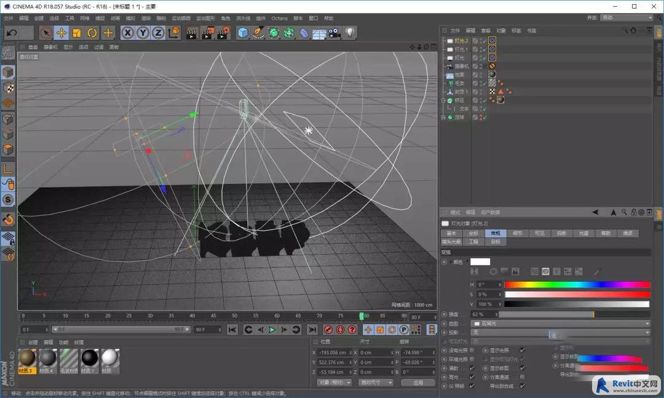The width and height of the screenshot is (664, 398).
Task: Toggle enable checkmark for 灯光.1
Action: tap(484, 49)
